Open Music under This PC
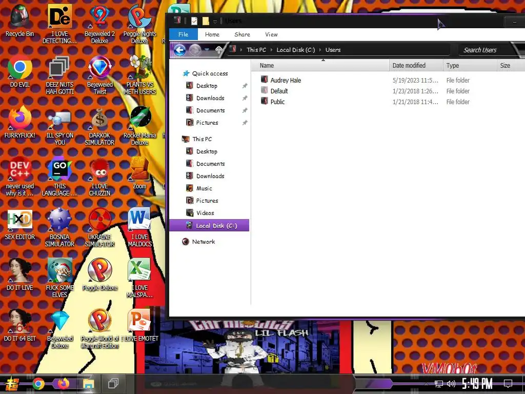Screen dimensions: 525x394 pyautogui.click(x=204, y=188)
